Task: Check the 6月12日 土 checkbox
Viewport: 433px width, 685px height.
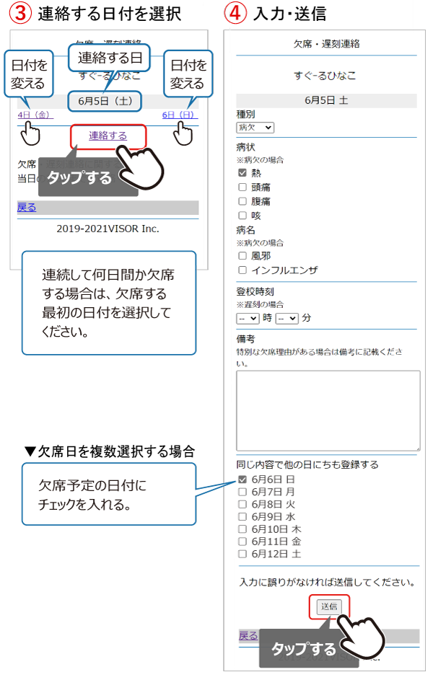Action: coord(242,554)
